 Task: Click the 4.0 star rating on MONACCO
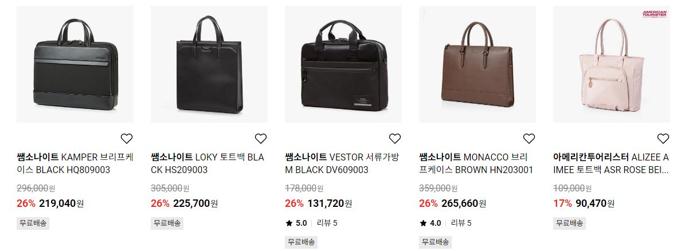430,223
